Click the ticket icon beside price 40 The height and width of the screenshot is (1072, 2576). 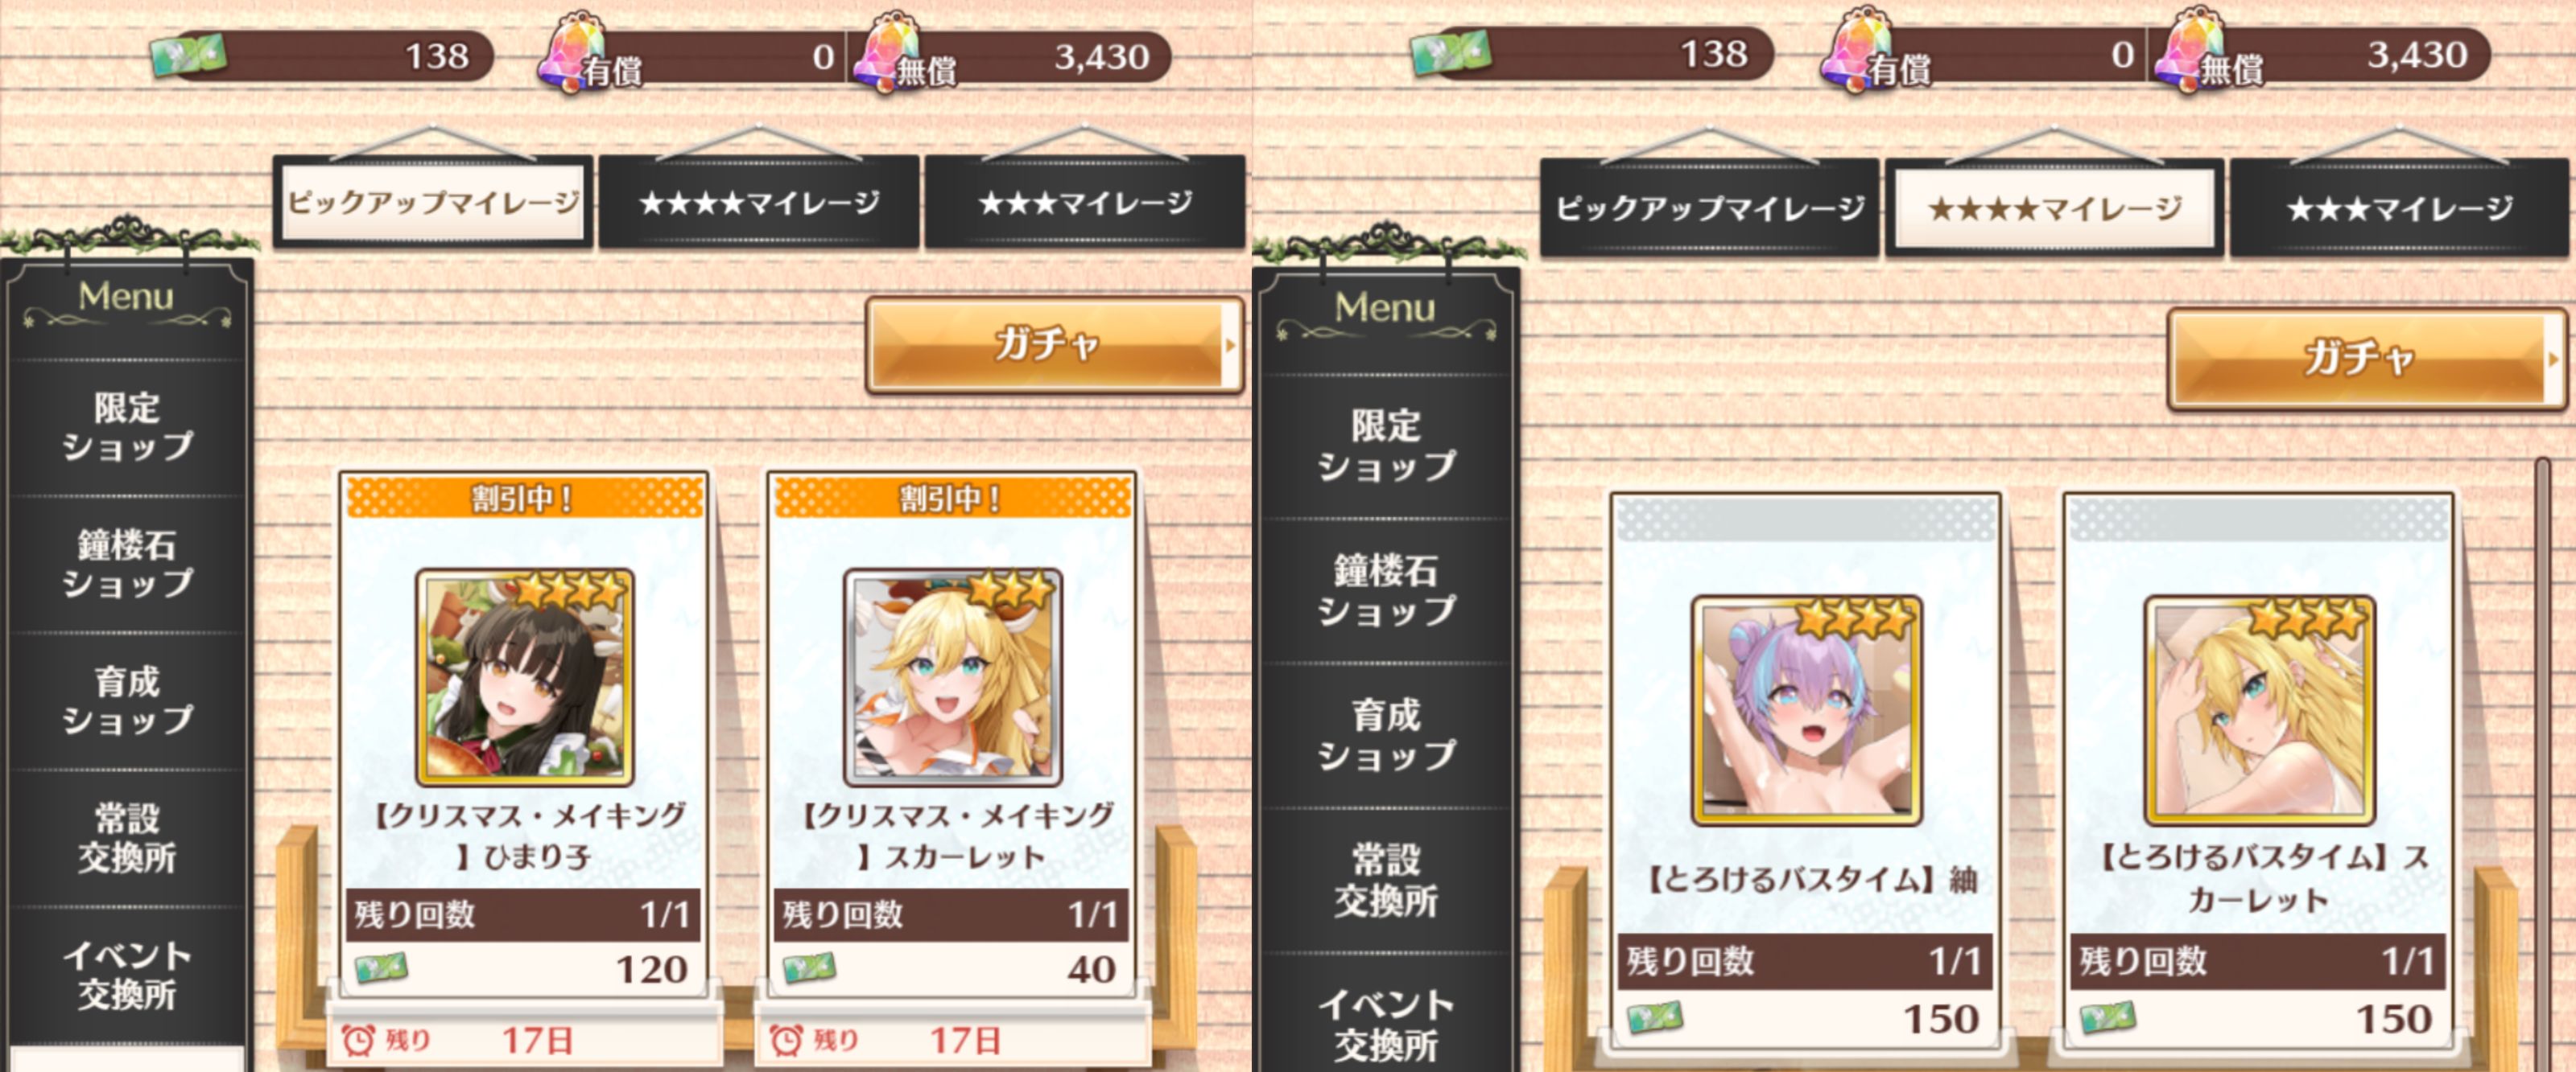point(809,967)
